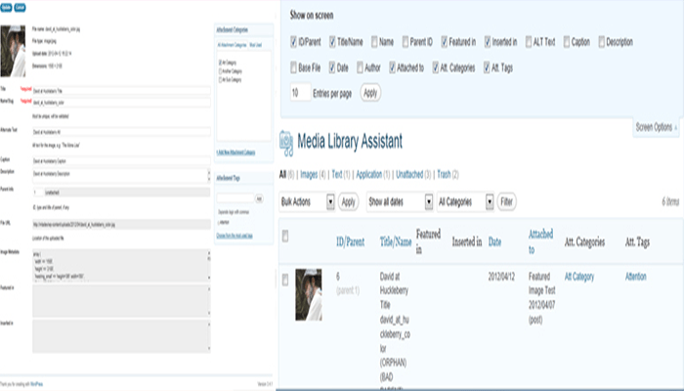
Task: Click the Description text area
Action: pos(121,176)
